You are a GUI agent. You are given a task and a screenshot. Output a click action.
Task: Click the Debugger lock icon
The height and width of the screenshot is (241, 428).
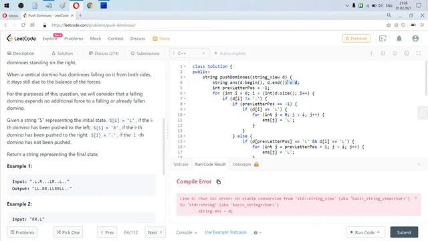coord(256,164)
